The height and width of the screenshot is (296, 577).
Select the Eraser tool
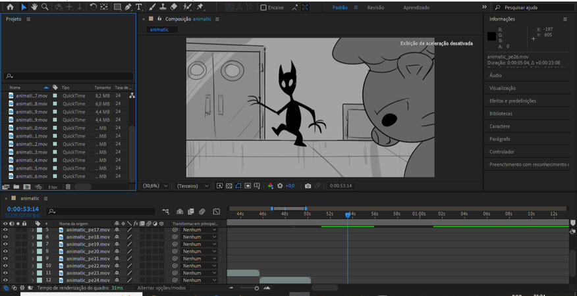(x=174, y=7)
